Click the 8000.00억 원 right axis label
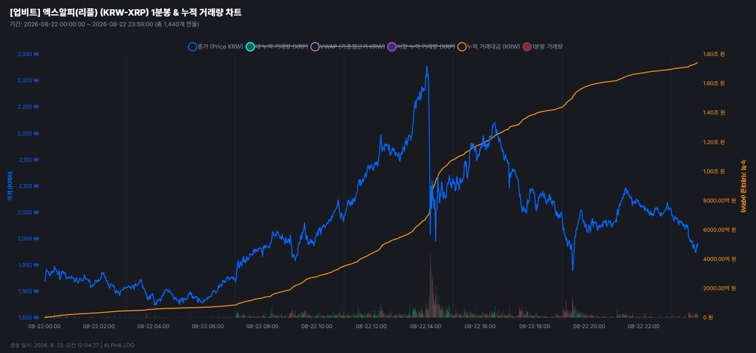Image resolution: width=756 pixels, height=353 pixels. (719, 201)
